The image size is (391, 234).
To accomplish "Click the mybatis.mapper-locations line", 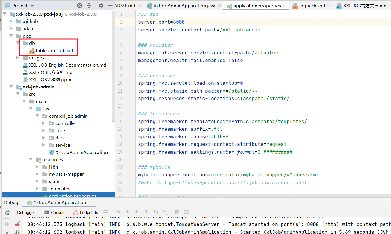I will click(x=228, y=175).
